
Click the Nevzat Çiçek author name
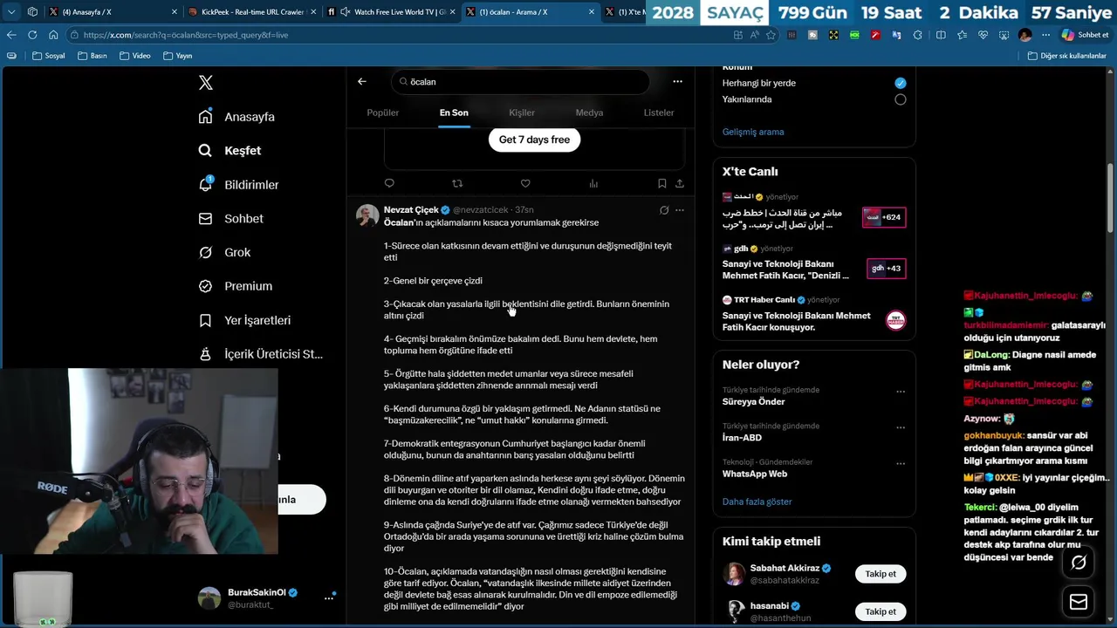pos(411,210)
